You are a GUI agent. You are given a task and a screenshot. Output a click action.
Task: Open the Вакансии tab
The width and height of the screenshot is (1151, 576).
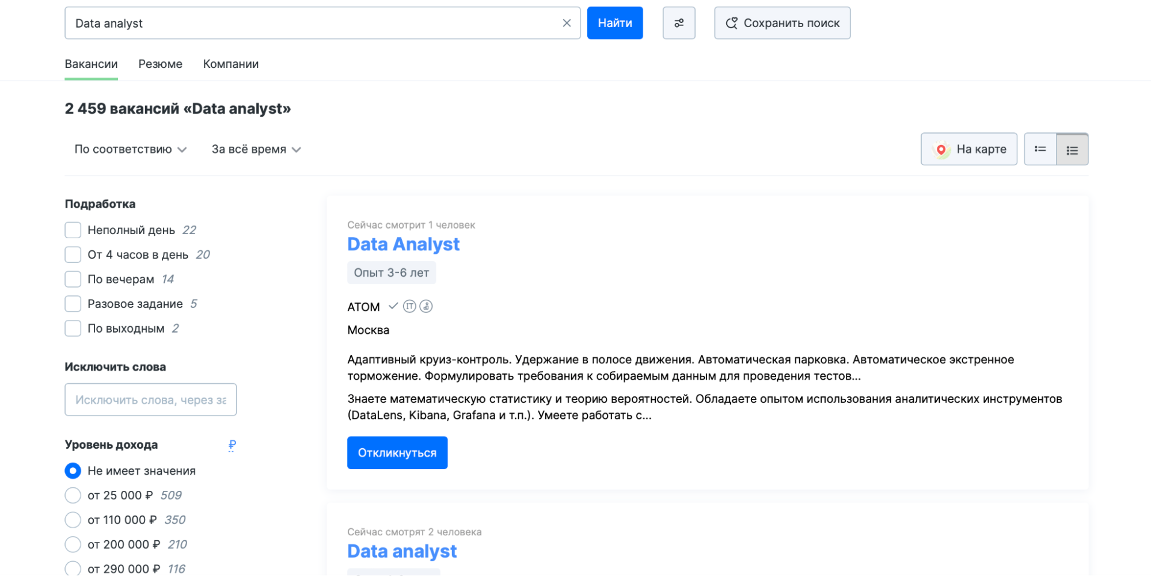click(91, 64)
